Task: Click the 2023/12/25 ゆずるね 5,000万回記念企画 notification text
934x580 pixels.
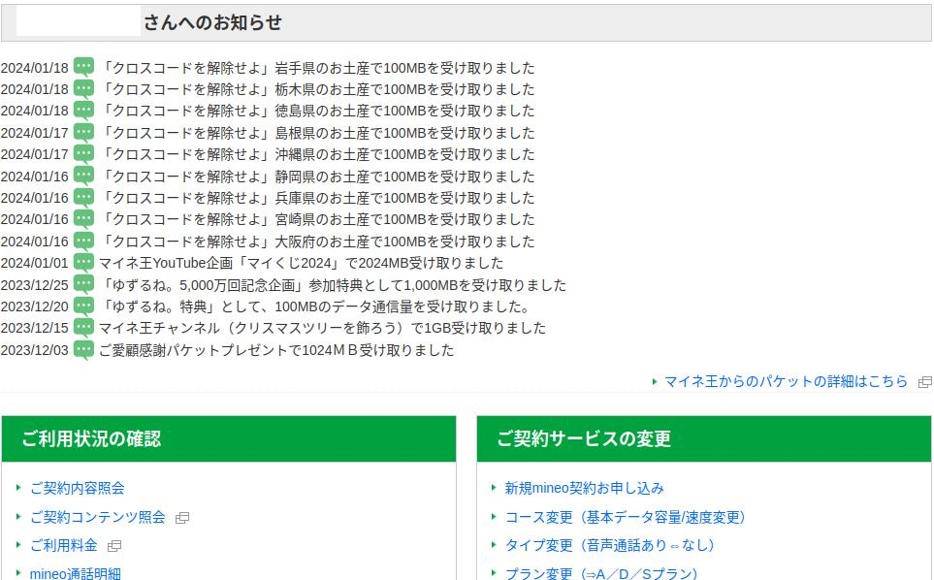Action: tap(333, 285)
